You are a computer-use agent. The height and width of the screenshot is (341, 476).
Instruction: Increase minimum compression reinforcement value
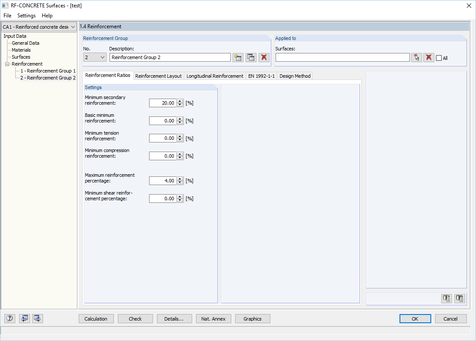pos(180,154)
